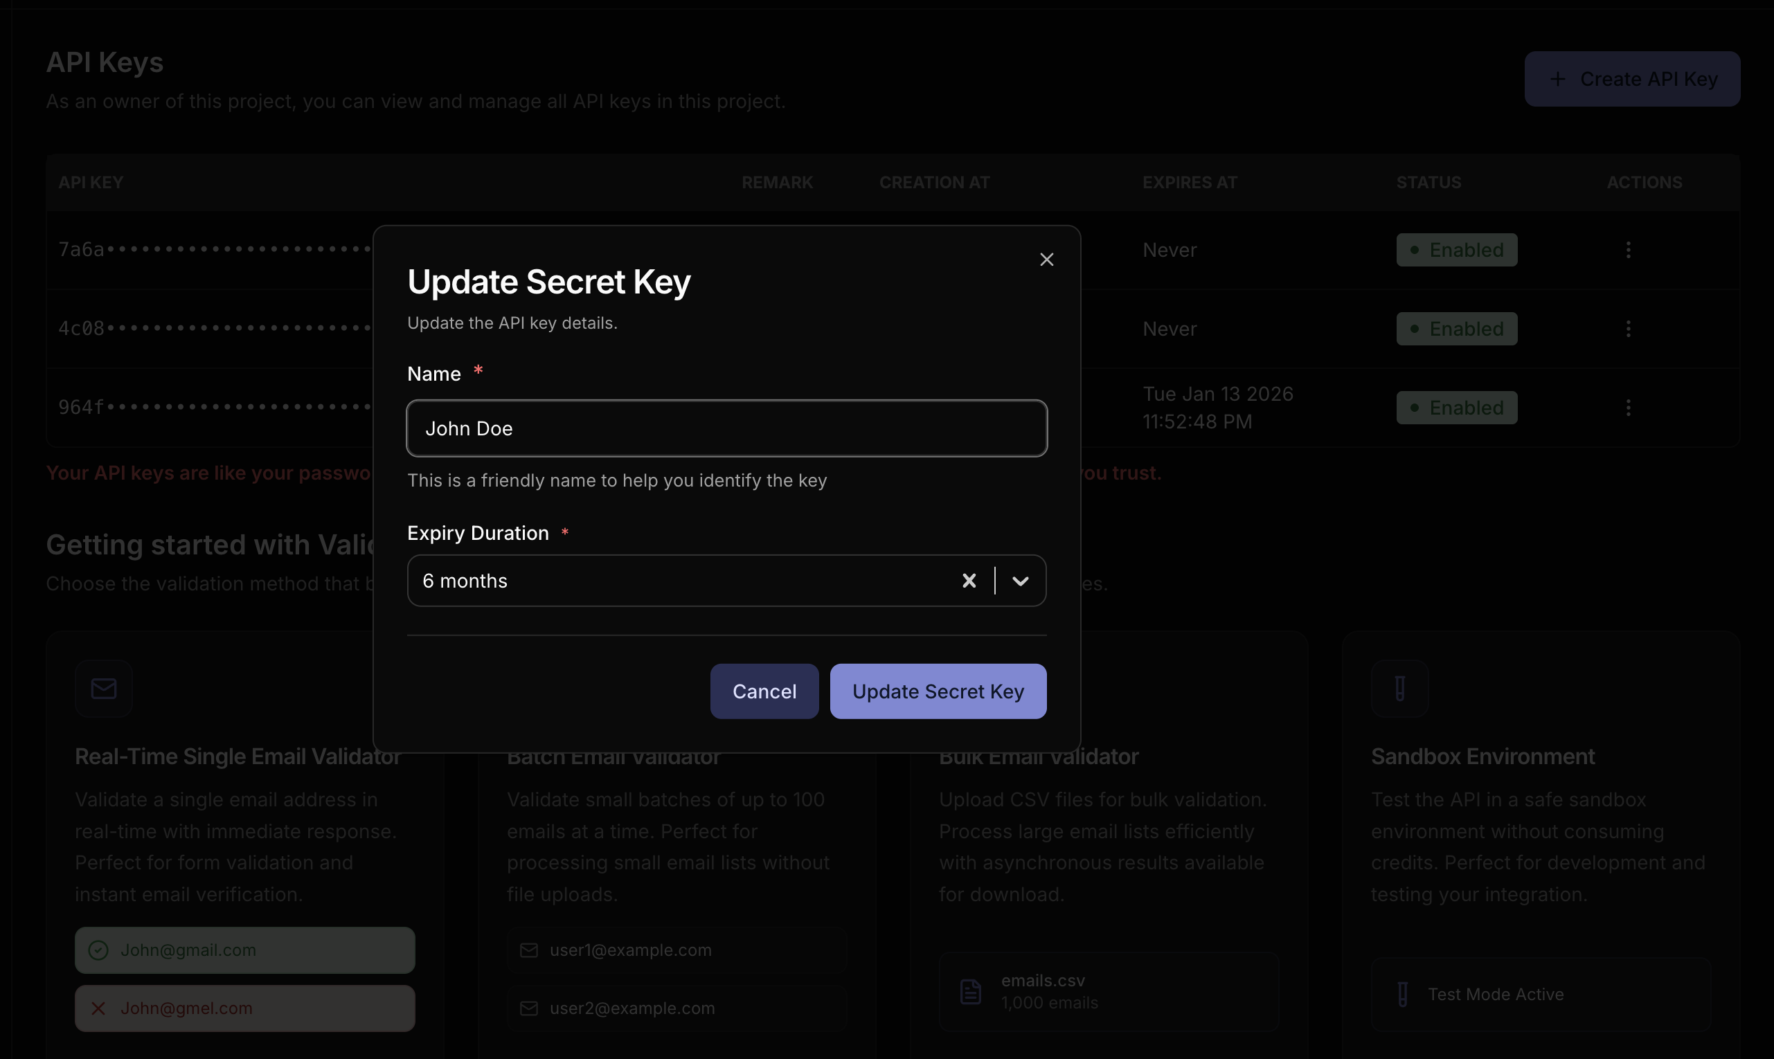Click the Name input field

click(726, 428)
